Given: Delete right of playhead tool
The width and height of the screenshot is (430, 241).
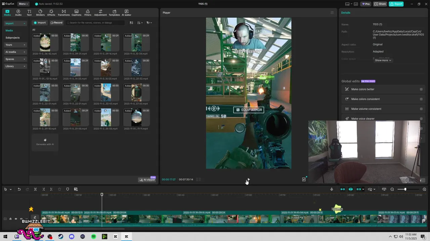Looking at the screenshot, I should (x=51, y=189).
